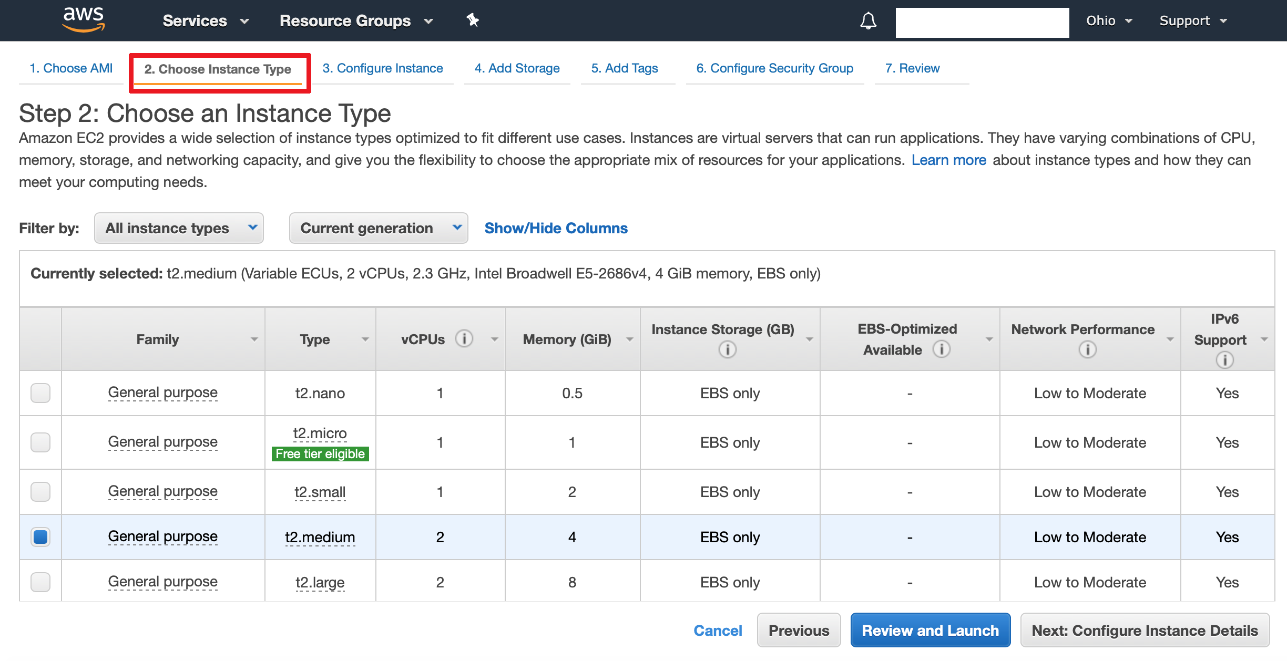The image size is (1287, 661).
Task: Select the t2.nano instance checkbox
Action: coord(40,393)
